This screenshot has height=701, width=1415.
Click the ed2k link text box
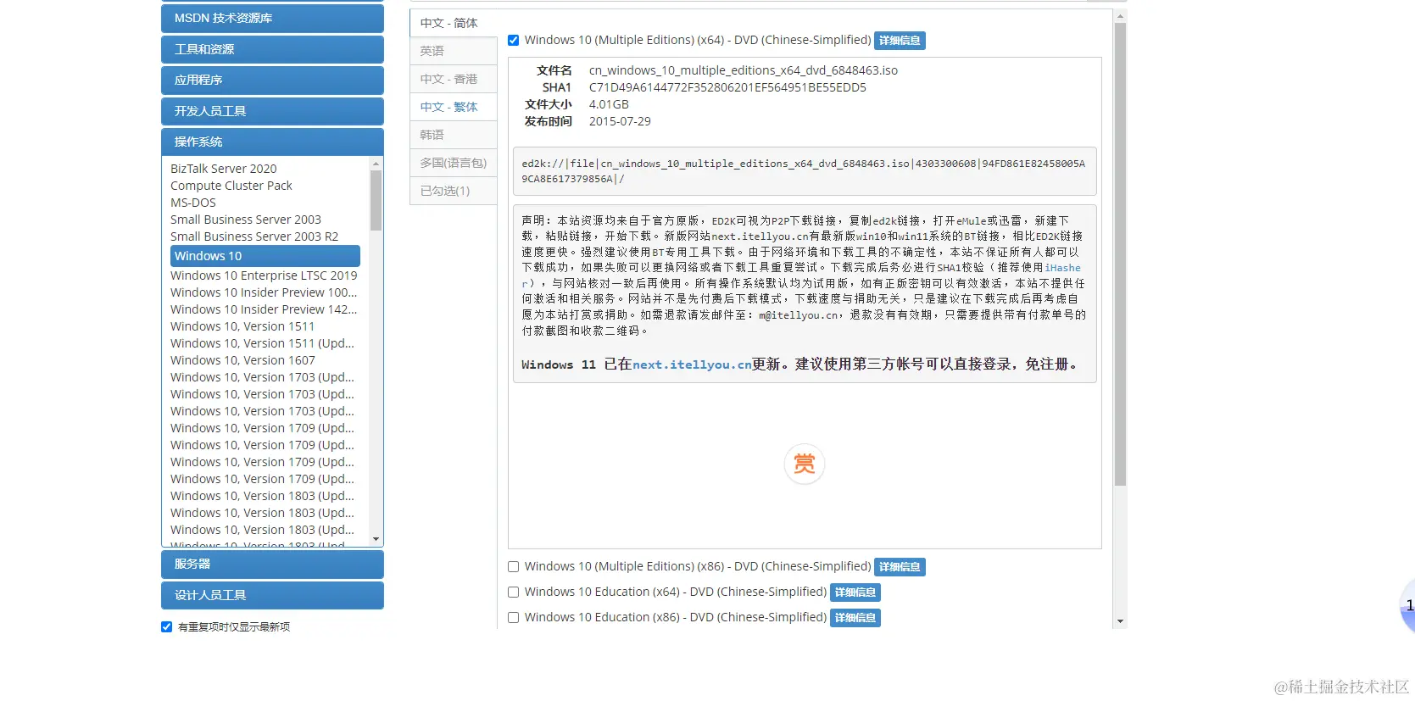(x=804, y=171)
